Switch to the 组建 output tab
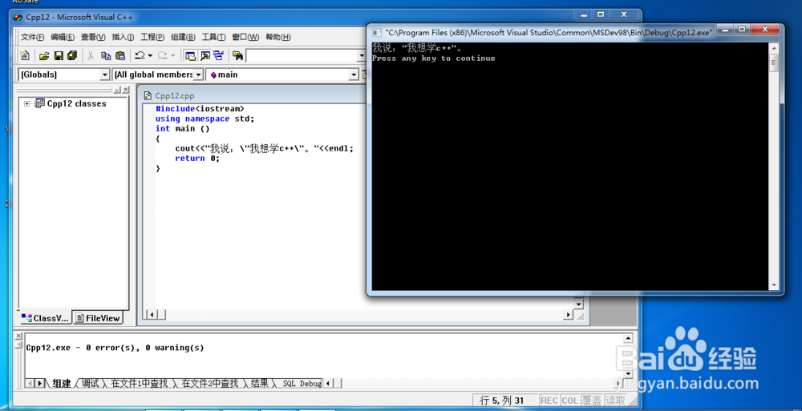The height and width of the screenshot is (411, 802). point(62,384)
